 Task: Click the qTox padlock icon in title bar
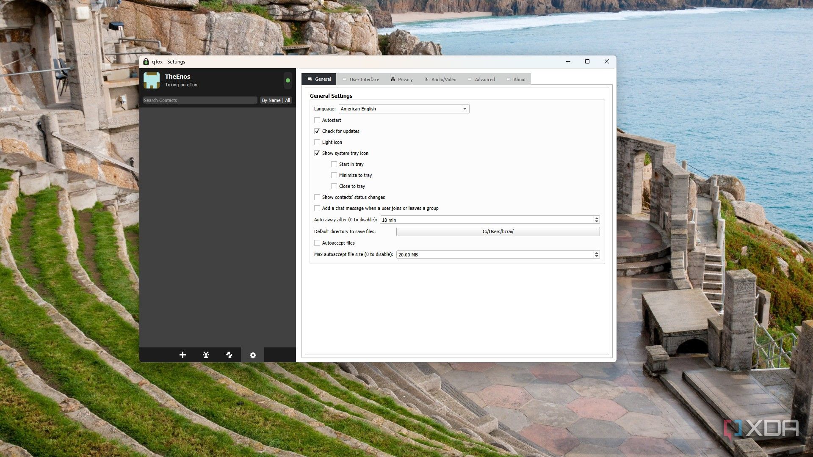click(146, 62)
